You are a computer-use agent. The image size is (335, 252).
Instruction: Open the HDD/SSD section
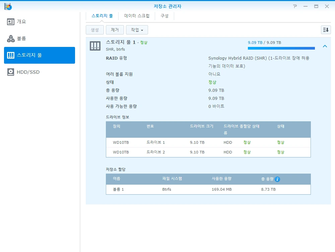click(x=40, y=72)
